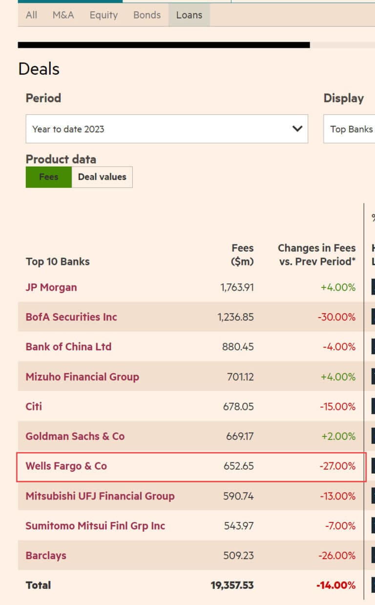Image resolution: width=375 pixels, height=605 pixels.
Task: Switch product data to Deal values
Action: 102,177
